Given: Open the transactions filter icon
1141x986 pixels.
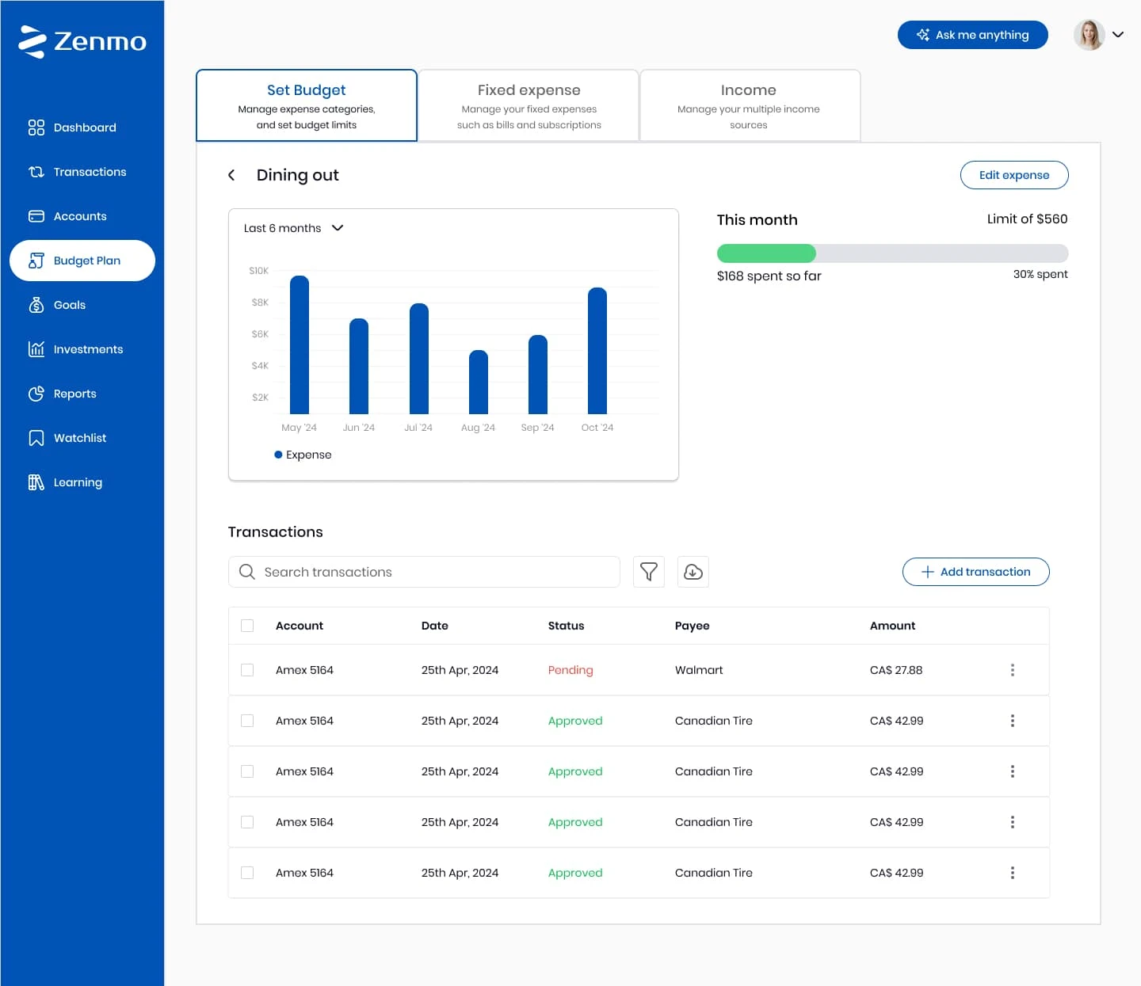Looking at the screenshot, I should [x=649, y=572].
